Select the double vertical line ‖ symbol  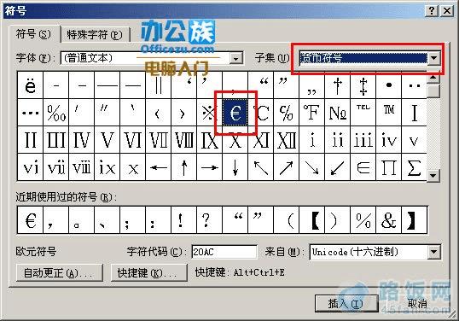159,85
